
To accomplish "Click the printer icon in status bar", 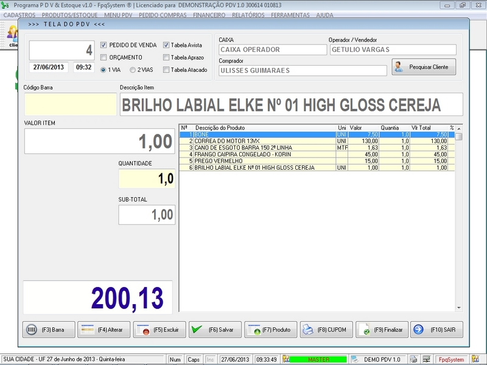I will 413,360.
